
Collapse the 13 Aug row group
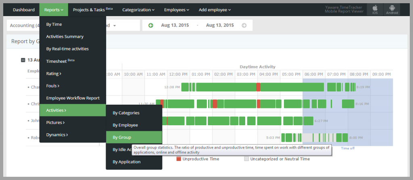pyautogui.click(x=23, y=60)
